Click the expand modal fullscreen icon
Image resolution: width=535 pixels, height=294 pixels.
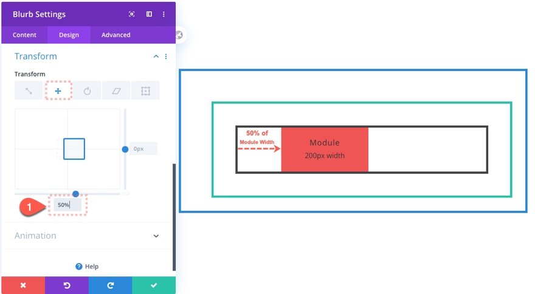point(132,14)
